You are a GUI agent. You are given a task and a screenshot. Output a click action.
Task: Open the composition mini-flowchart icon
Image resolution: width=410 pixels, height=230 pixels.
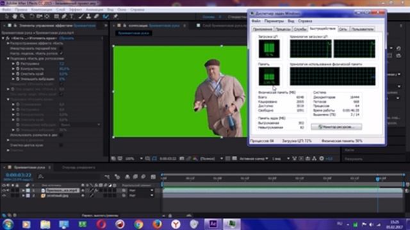tap(107, 177)
